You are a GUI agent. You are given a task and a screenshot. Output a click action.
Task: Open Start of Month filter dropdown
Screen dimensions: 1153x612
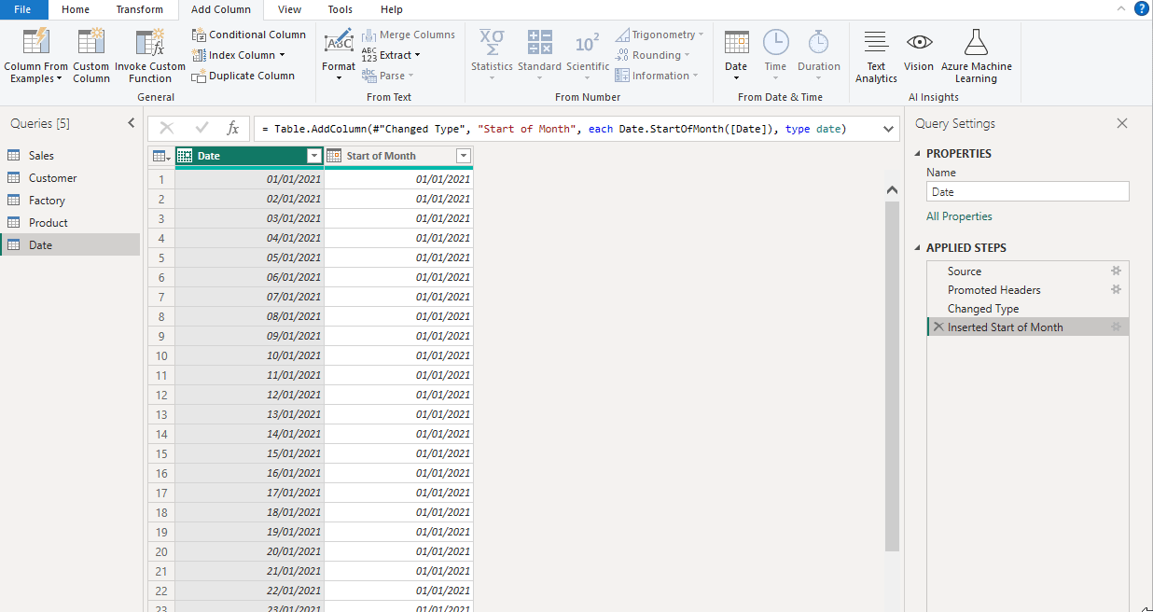(464, 156)
